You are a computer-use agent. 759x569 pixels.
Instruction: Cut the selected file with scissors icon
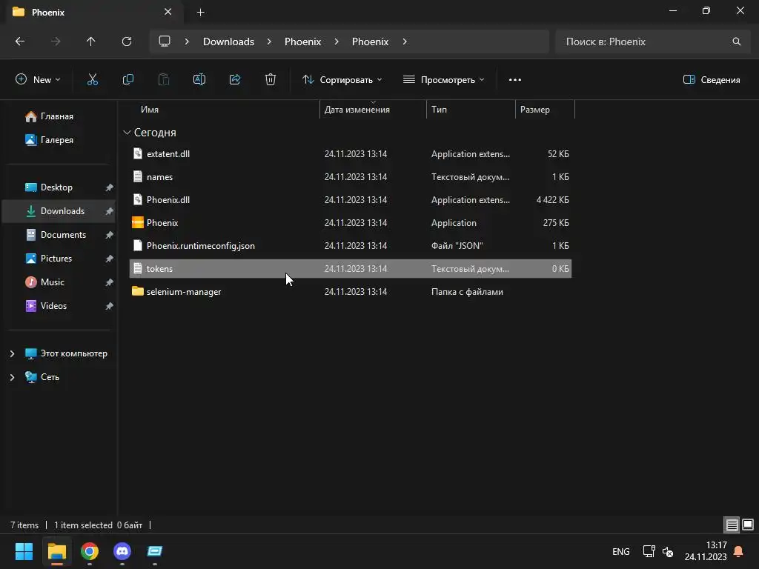pyautogui.click(x=93, y=80)
